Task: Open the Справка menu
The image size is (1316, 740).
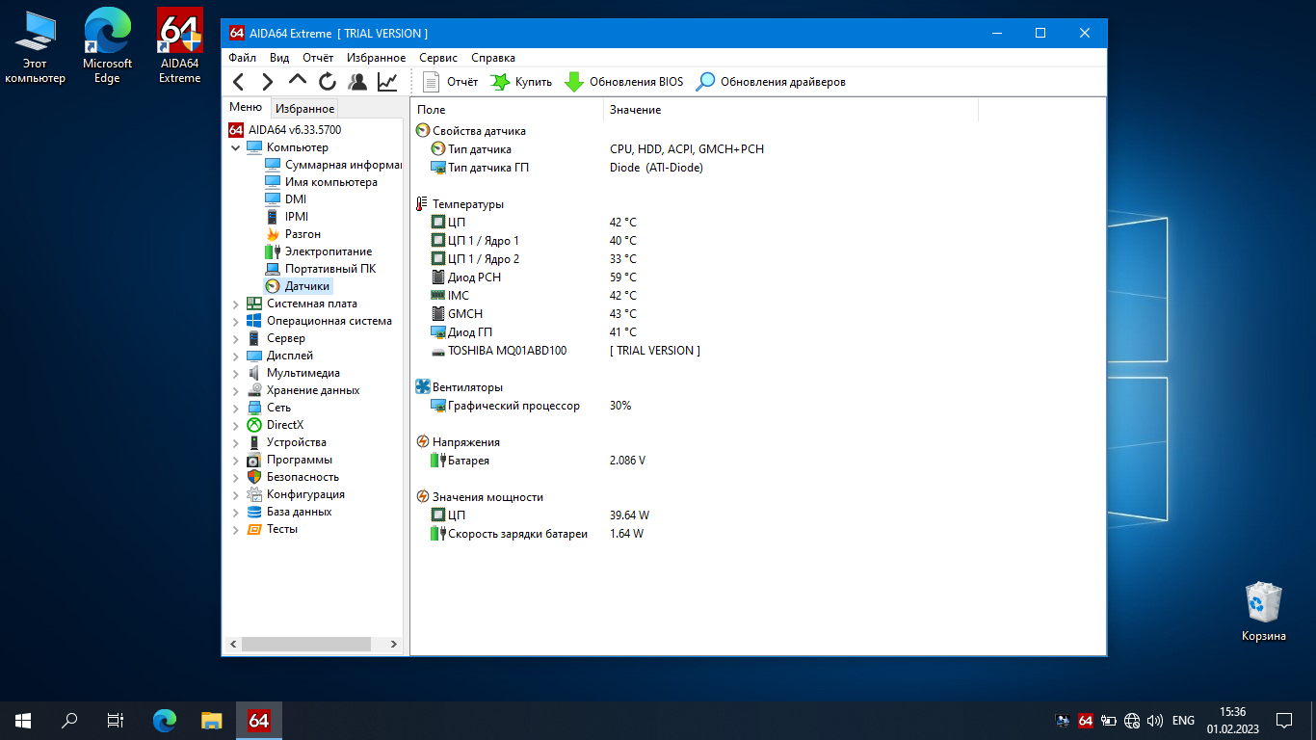Action: coord(493,58)
